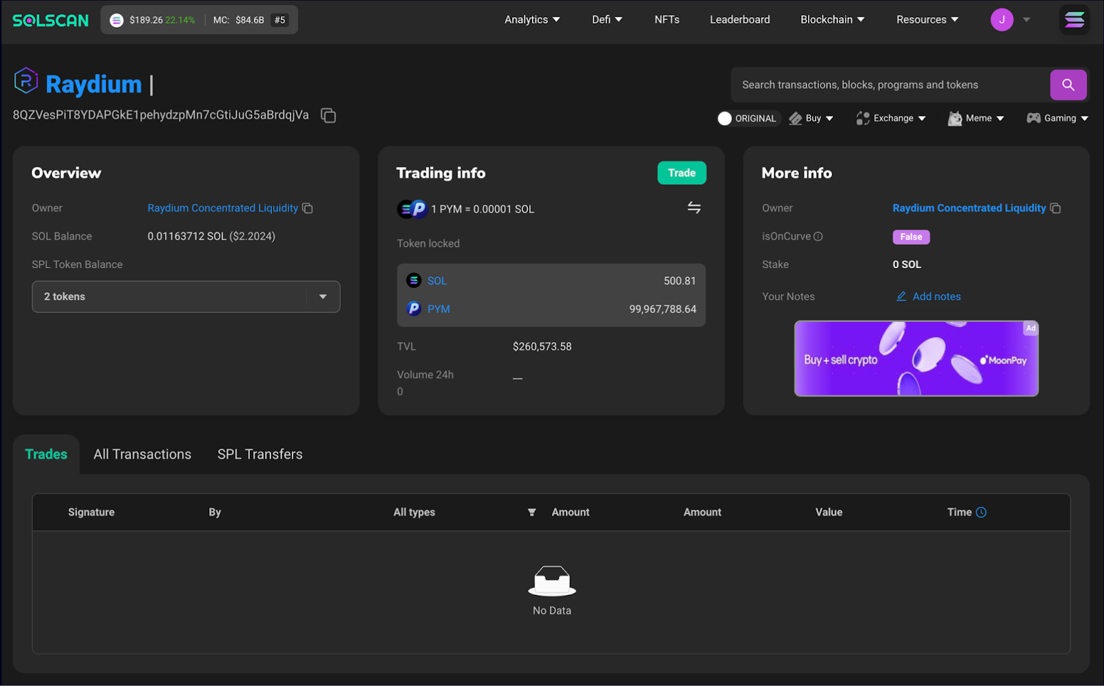Switch to the SPL Transfers tab
The width and height of the screenshot is (1104, 686).
pos(260,454)
